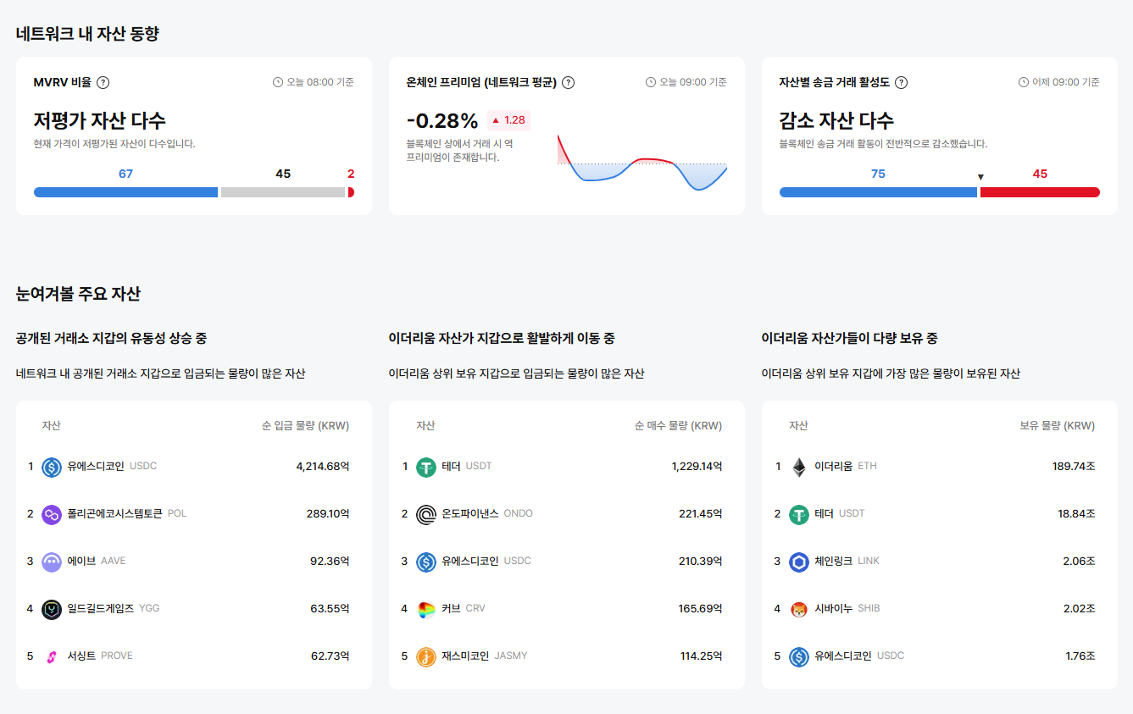Select the Polygon POL token icon

tap(52, 514)
